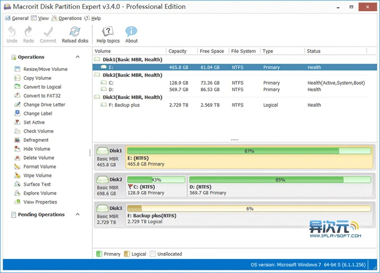Click the vertical sidebar splitter handle
Screen dimensions: 380x273
(90, 152)
